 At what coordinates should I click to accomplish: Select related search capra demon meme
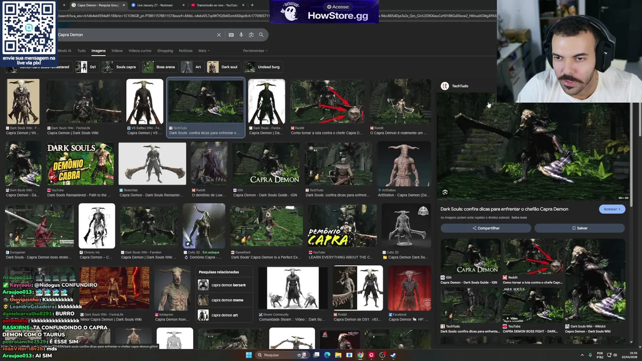224,300
